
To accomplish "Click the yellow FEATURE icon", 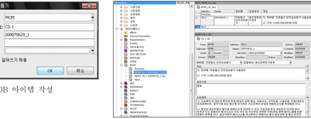I will coord(126,58).
